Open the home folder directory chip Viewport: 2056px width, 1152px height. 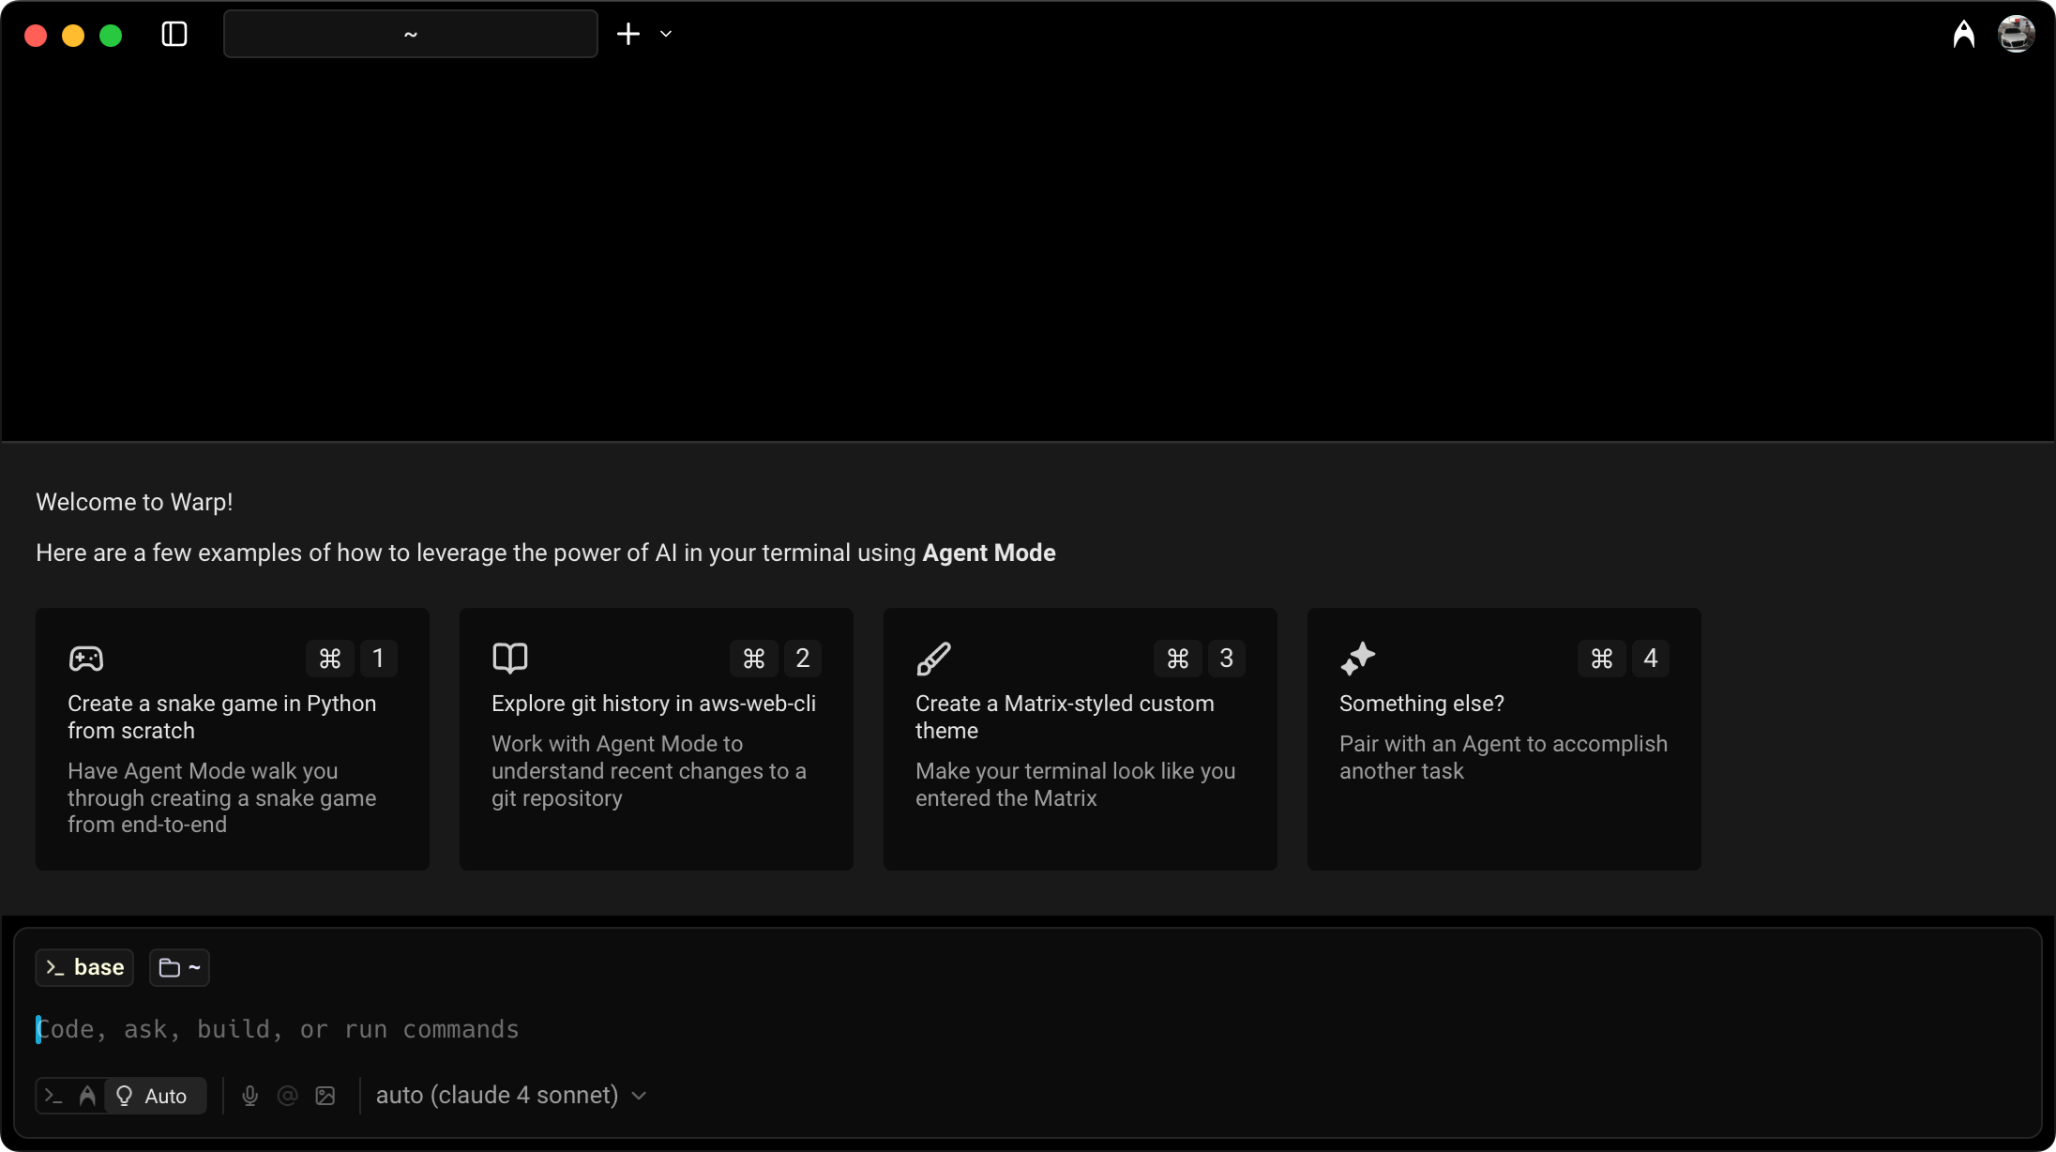pyautogui.click(x=179, y=968)
